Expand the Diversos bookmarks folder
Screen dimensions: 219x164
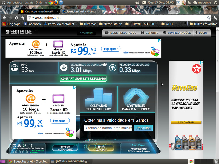click(88, 24)
